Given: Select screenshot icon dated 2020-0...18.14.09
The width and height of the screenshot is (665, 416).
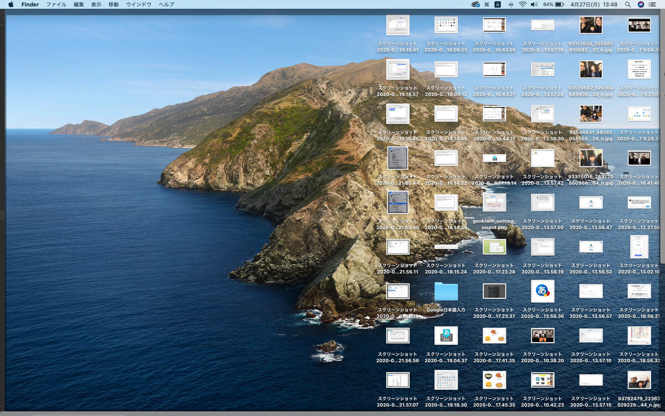Looking at the screenshot, I should tap(446, 114).
